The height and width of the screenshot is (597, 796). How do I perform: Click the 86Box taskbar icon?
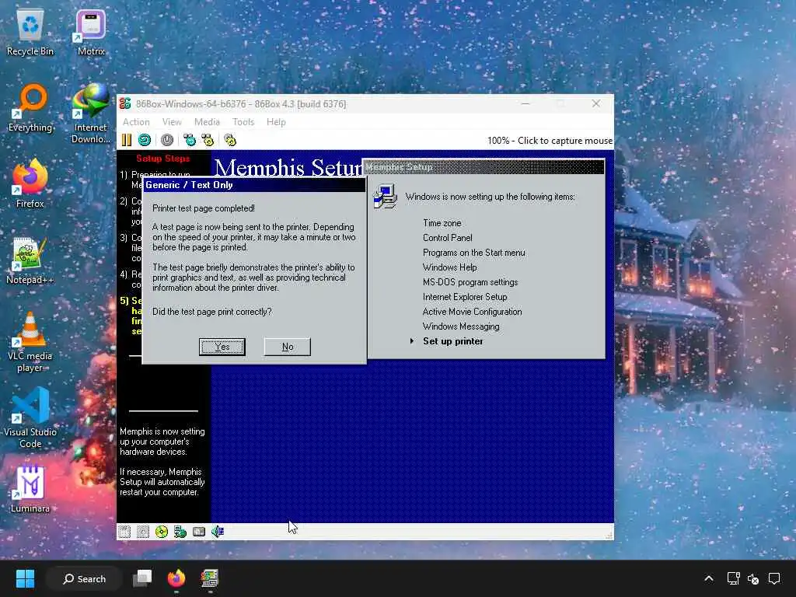coord(210,578)
